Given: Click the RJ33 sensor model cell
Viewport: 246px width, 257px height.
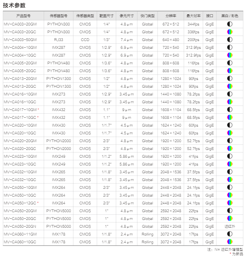Looking at the screenshot, I should (x=59, y=40).
